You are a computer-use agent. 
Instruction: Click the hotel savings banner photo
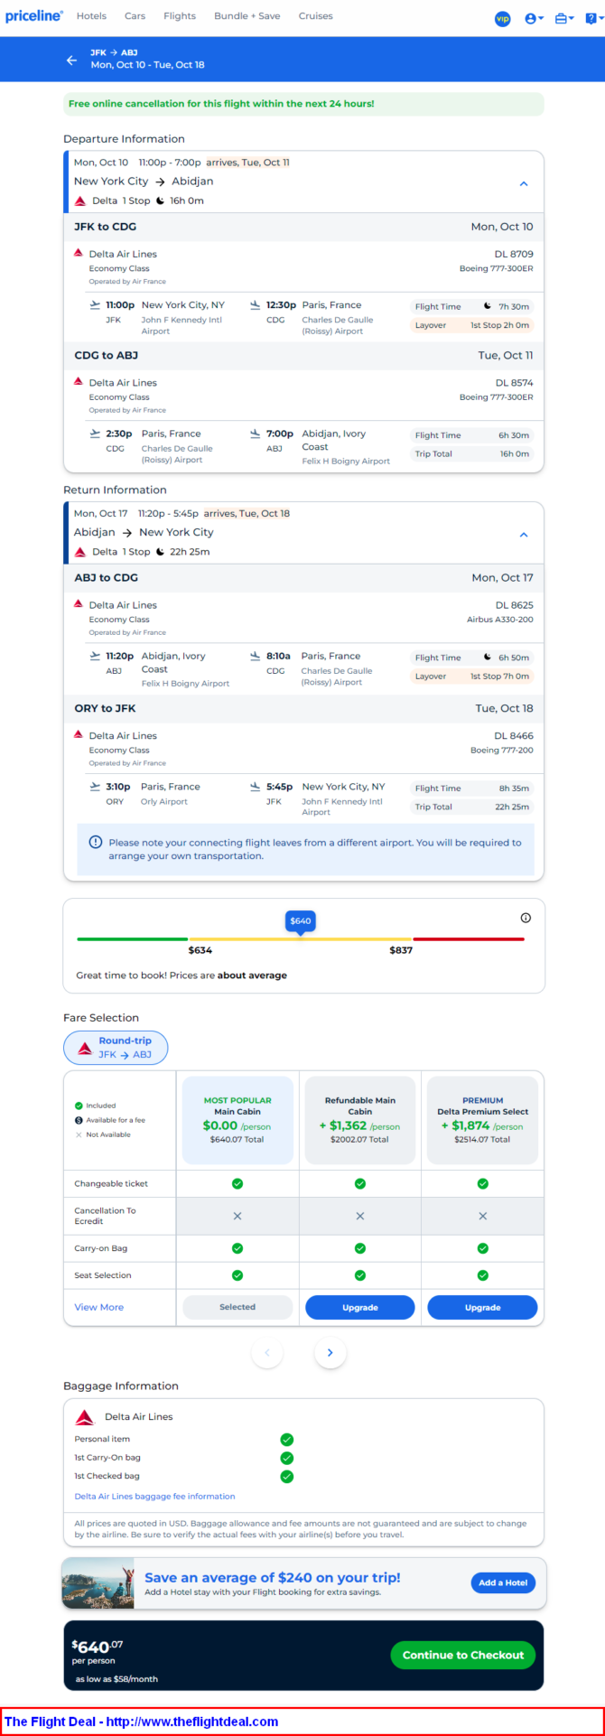(98, 1582)
